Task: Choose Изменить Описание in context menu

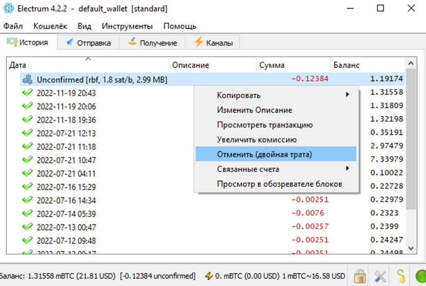Action: (276, 110)
